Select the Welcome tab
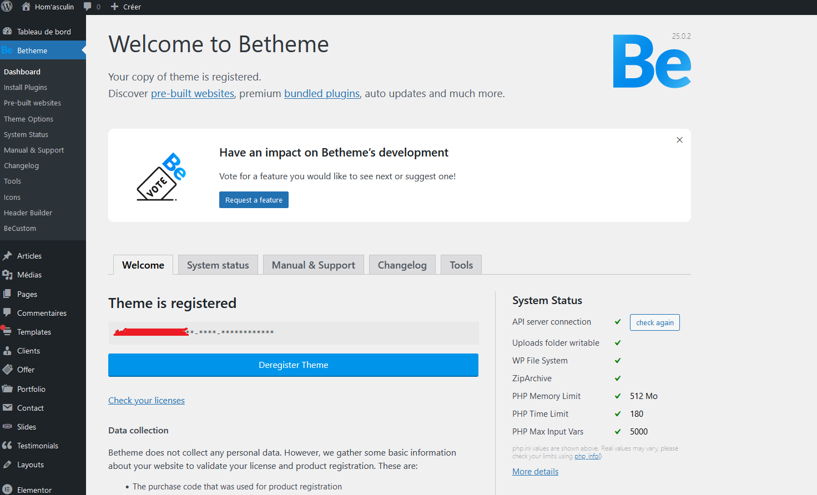The height and width of the screenshot is (495, 817). 143,265
